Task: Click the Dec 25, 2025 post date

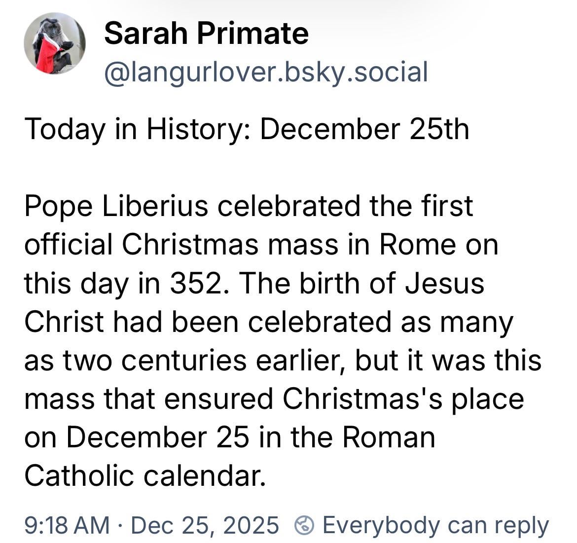Action: (205, 525)
